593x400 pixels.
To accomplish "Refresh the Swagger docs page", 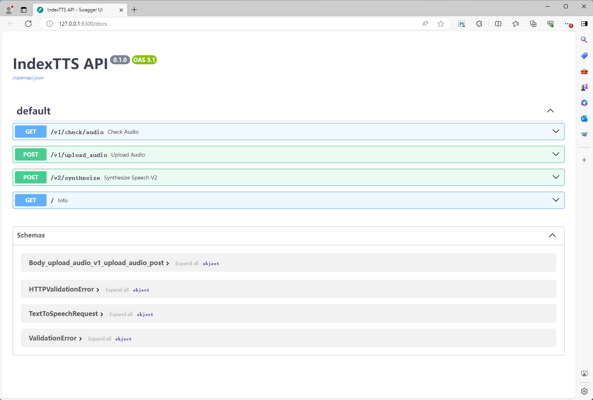I will tap(28, 24).
